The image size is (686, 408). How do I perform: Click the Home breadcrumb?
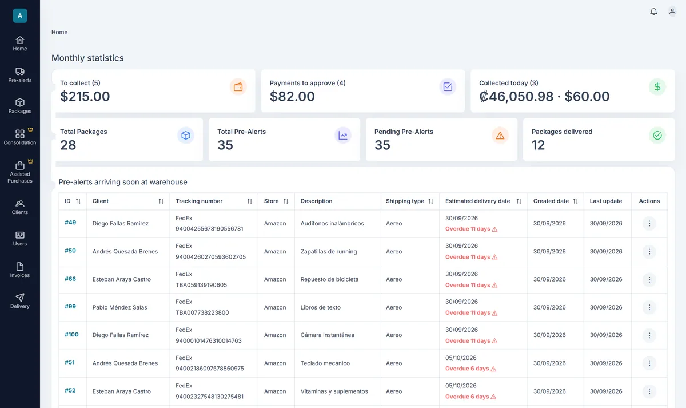point(59,33)
